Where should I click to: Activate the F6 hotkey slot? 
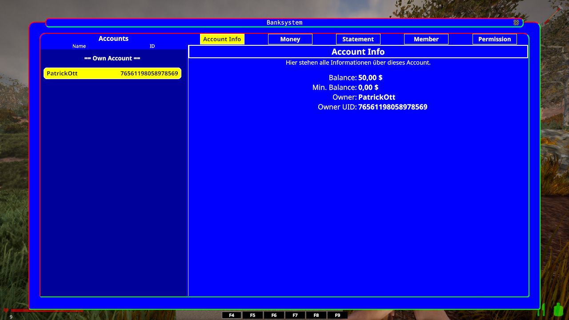coord(274,315)
